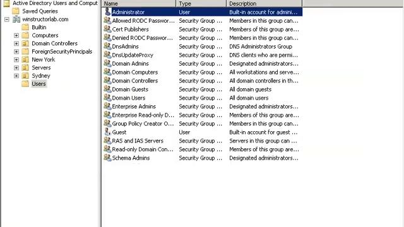
Task: Click the DnsUpdateProxy group icon
Action: point(107,55)
